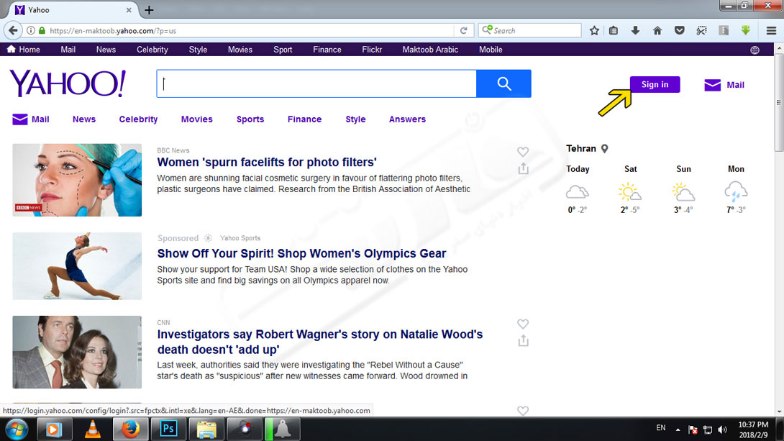Click the green padlock security icon

(x=42, y=30)
